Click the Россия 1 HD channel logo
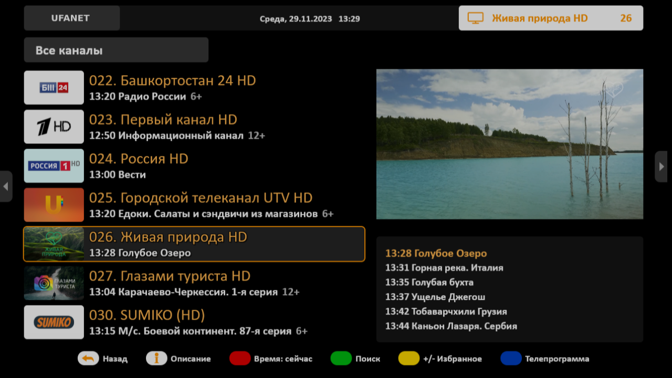672x378 pixels. tap(54, 166)
